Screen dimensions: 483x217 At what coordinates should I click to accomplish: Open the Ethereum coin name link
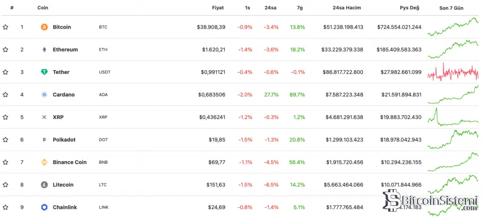tap(65, 49)
